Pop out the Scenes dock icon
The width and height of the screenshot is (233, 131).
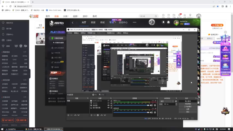coord(88,98)
